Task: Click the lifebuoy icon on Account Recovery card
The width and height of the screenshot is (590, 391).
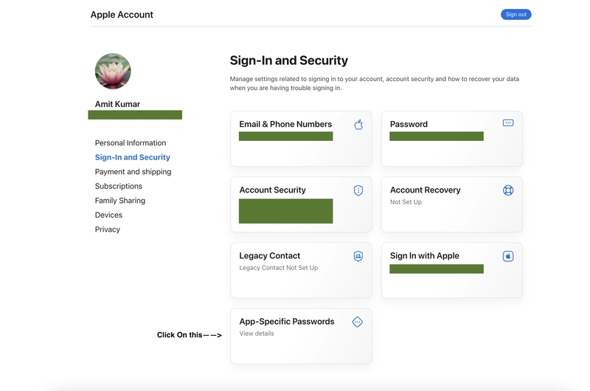Action: (x=508, y=190)
